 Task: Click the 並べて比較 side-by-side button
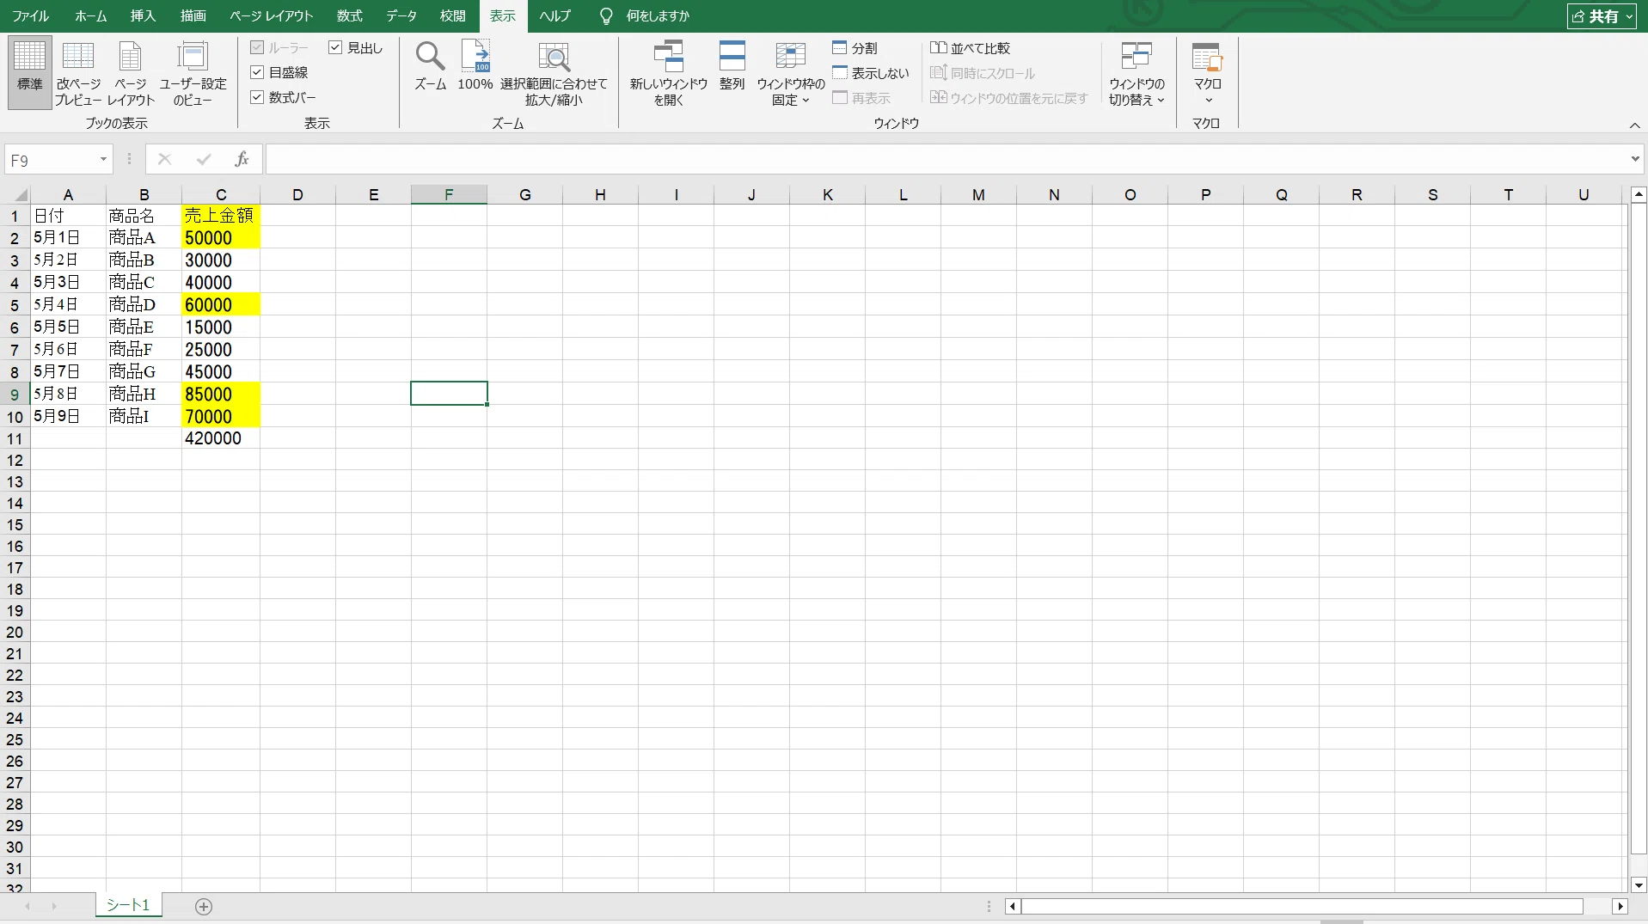970,48
